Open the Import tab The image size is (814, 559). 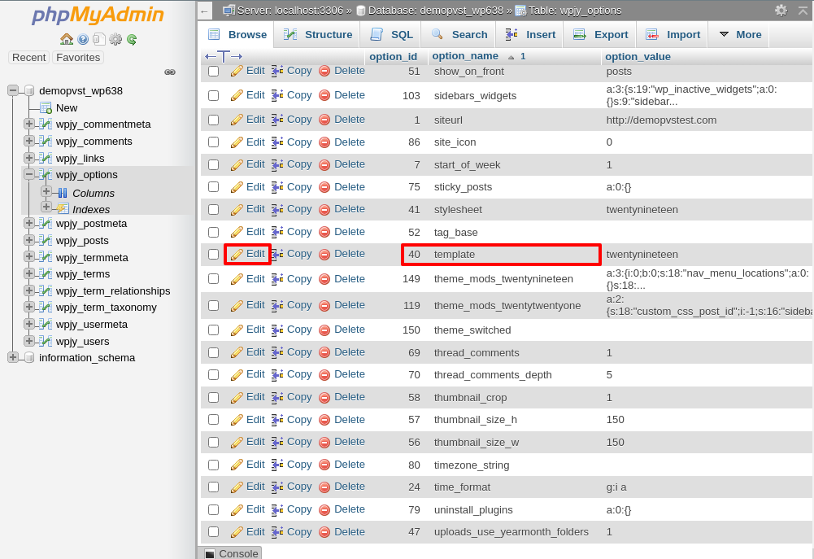[673, 35]
